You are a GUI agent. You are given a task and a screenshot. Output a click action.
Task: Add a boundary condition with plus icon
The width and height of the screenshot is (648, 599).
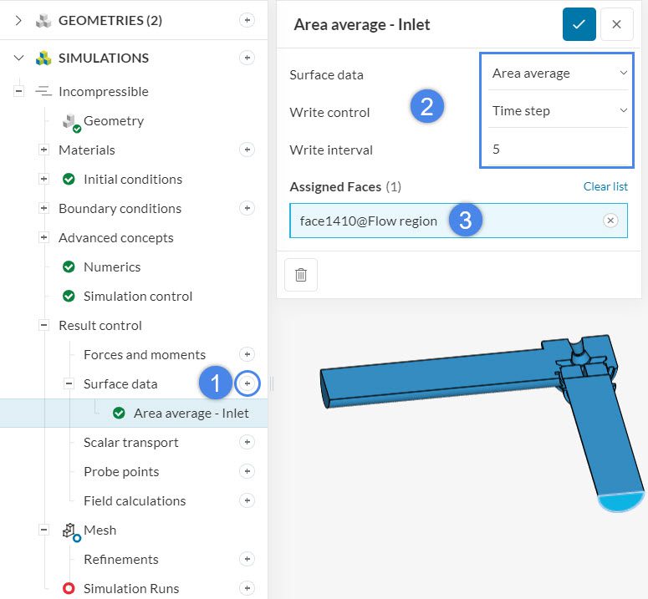pos(247,208)
